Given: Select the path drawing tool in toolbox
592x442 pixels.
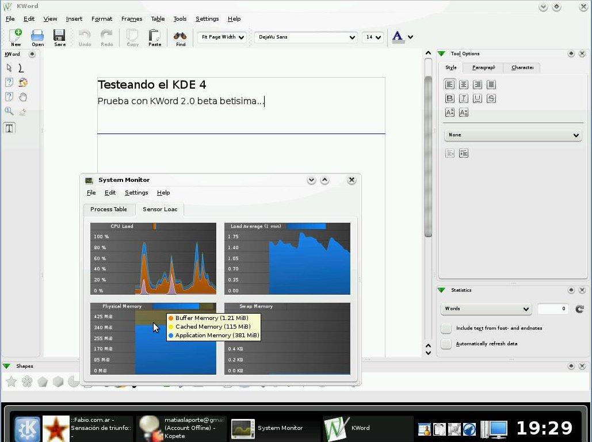Looking at the screenshot, I should 21,68.
